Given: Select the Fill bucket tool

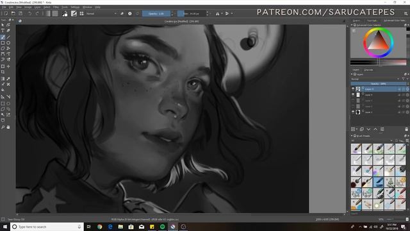Looking at the screenshot, I should pos(3,90).
